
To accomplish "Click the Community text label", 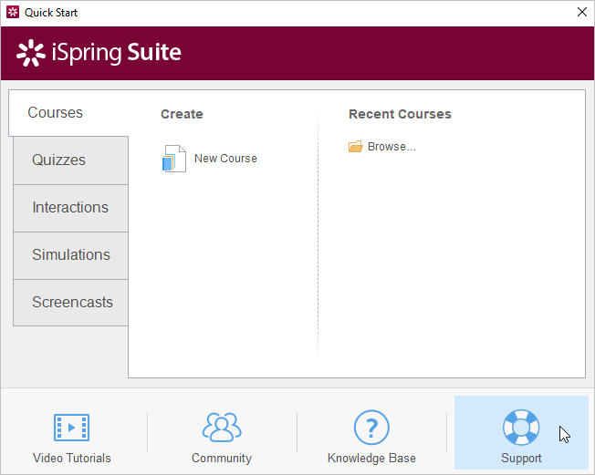I will click(x=222, y=459).
